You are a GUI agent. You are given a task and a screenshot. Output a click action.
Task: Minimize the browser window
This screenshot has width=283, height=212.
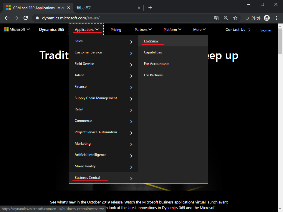(249, 4)
